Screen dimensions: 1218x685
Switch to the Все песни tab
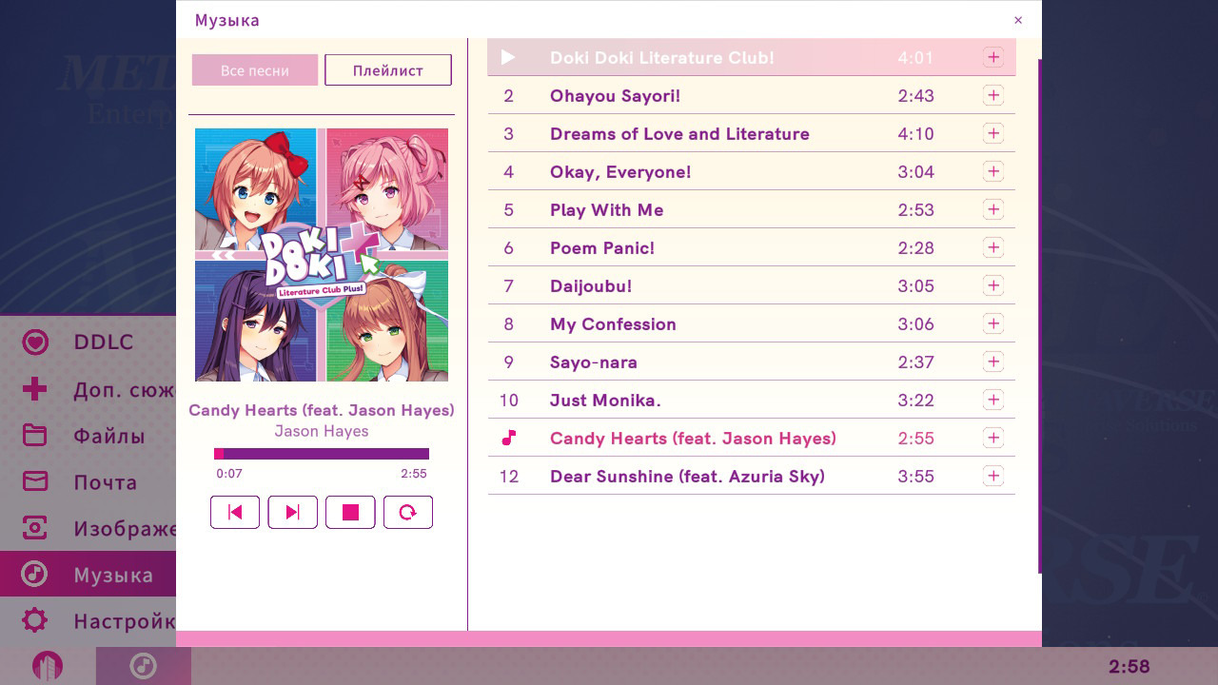pos(255,70)
